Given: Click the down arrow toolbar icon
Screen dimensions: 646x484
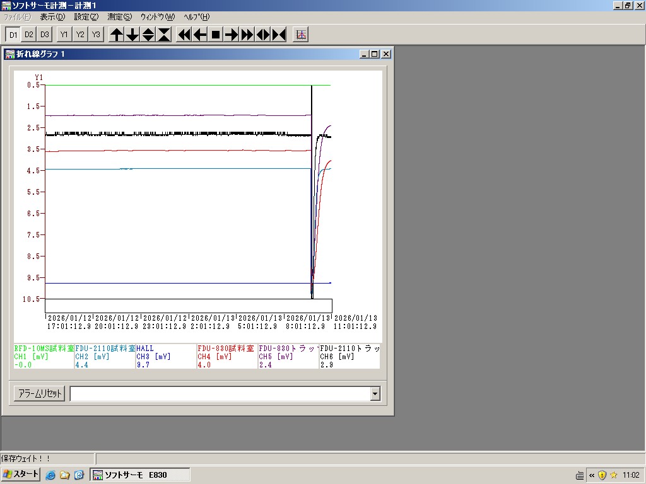Looking at the screenshot, I should pyautogui.click(x=132, y=35).
